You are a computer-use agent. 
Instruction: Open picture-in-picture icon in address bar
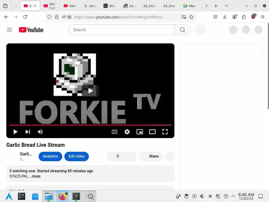click(x=184, y=17)
